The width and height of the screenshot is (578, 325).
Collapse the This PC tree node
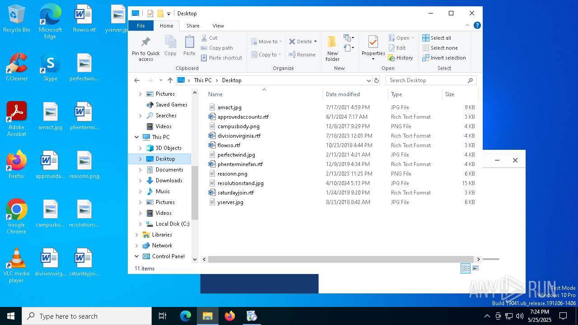137,137
